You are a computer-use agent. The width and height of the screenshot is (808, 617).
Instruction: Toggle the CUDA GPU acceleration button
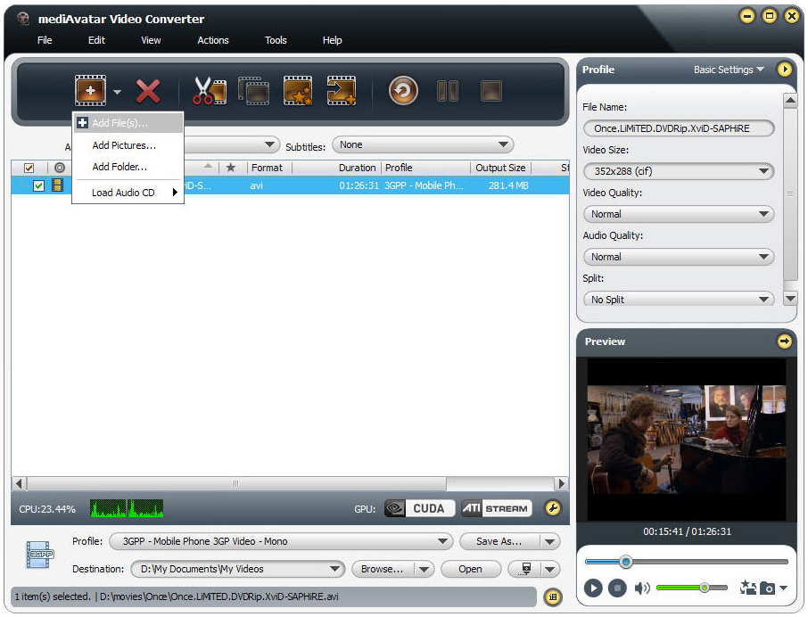pyautogui.click(x=419, y=508)
